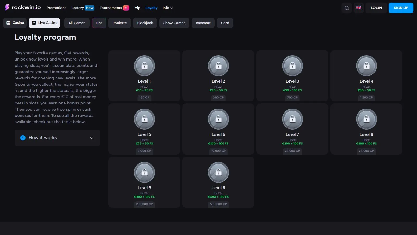Click the Level 4 padlock badge
The image size is (417, 235).
[366, 66]
